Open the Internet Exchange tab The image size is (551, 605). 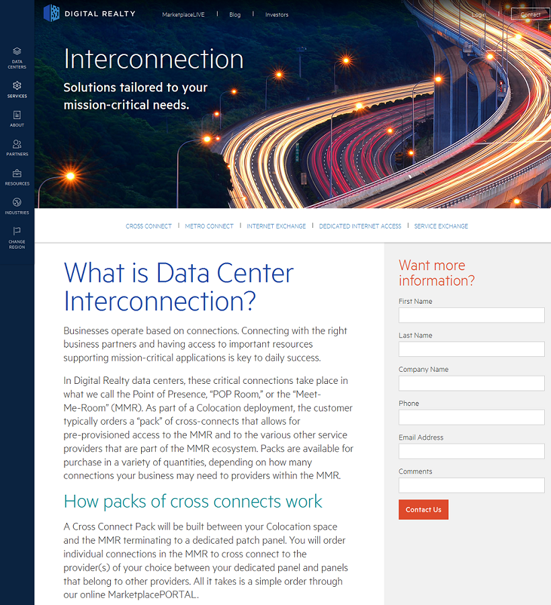click(276, 227)
